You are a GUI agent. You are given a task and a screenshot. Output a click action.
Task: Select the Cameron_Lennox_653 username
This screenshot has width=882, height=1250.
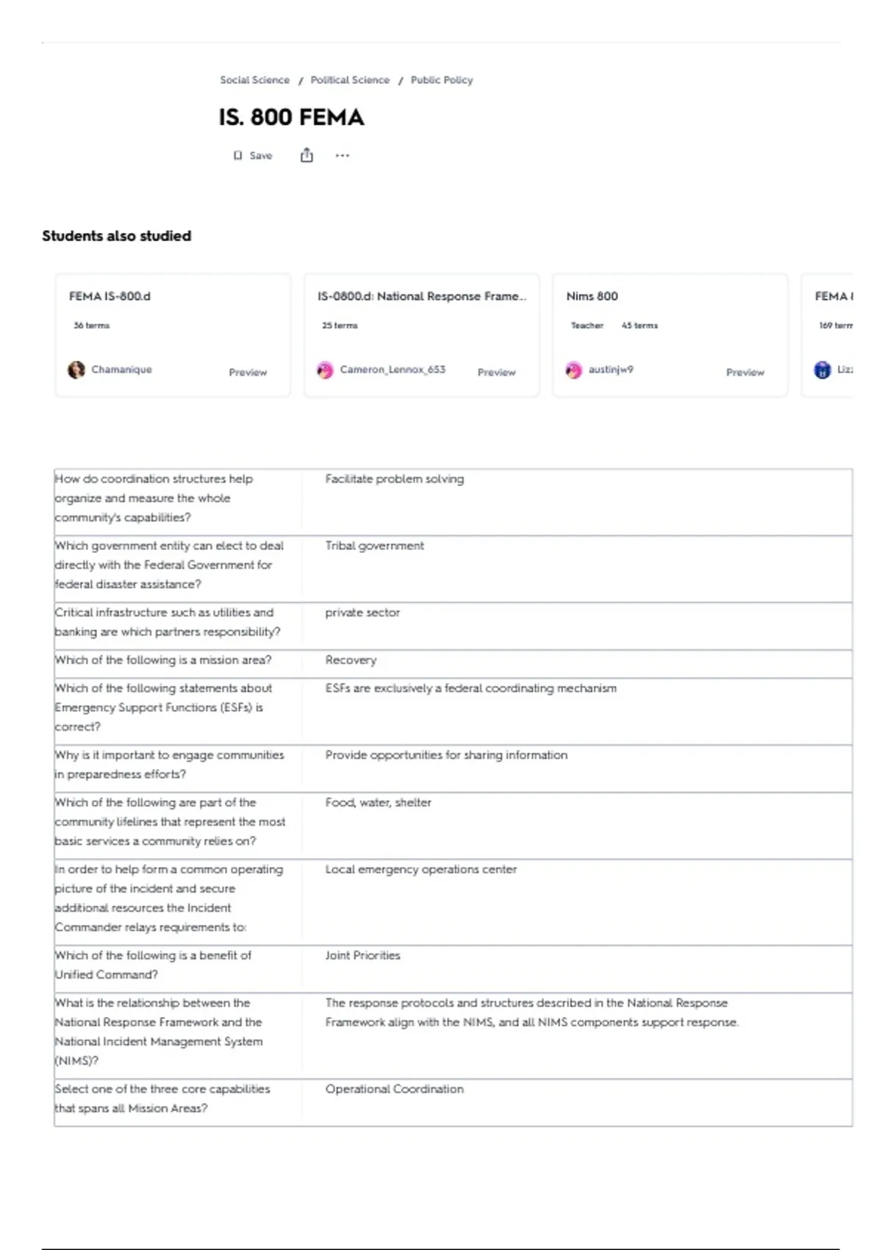[392, 369]
